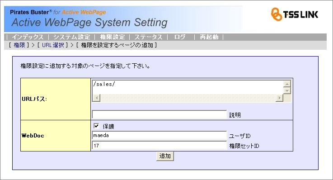The height and width of the screenshot is (180, 333).
Task: Click the URL textarea scroll up arrow
Action: (x=287, y=84)
